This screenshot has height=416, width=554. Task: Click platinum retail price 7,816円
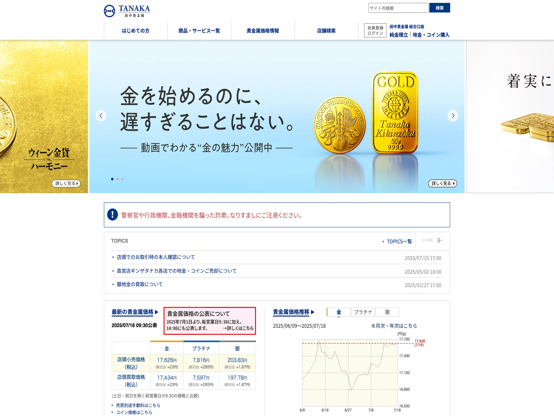201,360
